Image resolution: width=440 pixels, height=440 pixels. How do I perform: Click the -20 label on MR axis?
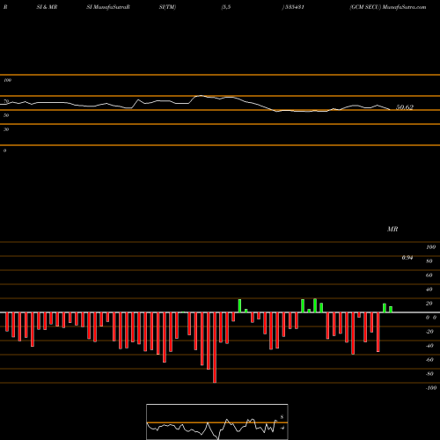429,332
